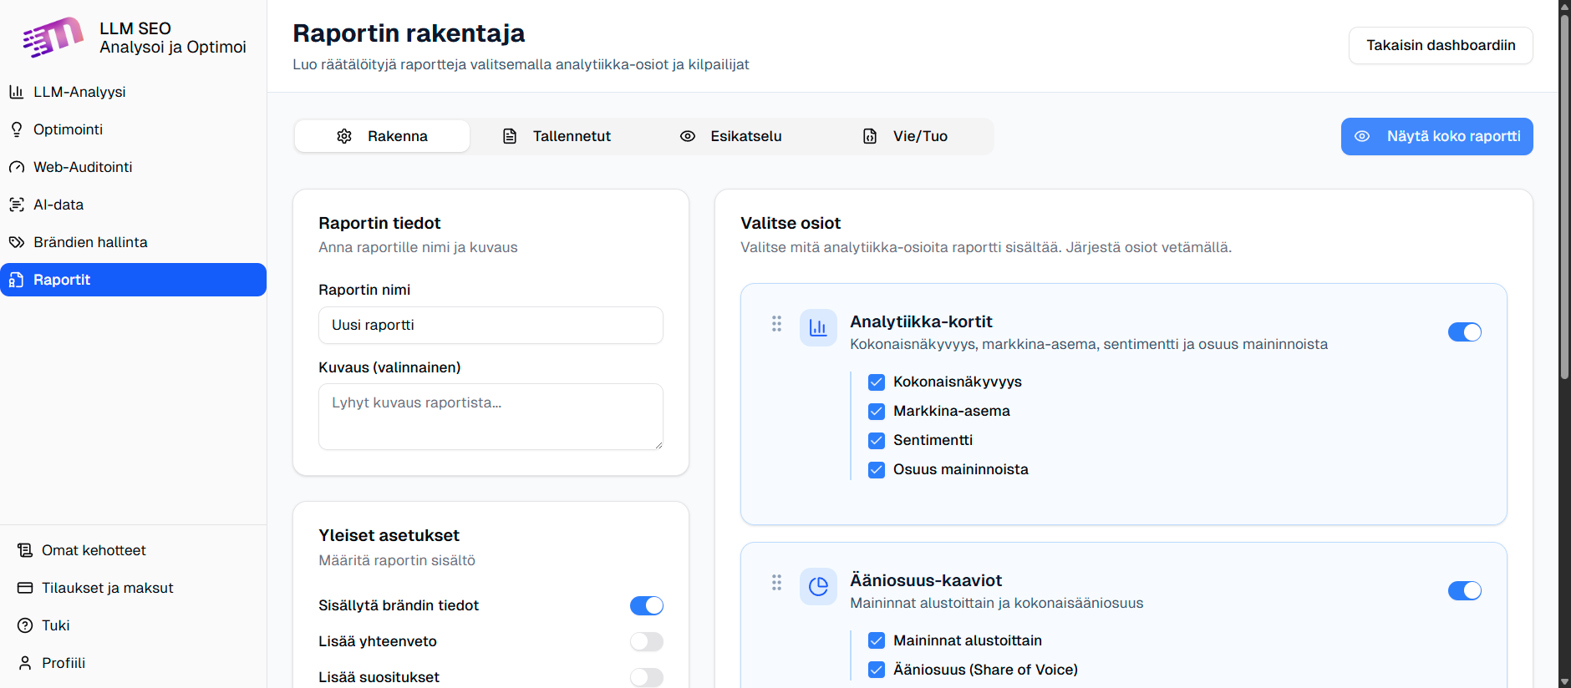This screenshot has width=1571, height=688.
Task: Uncheck the Maininnat alustoittain checkbox
Action: (876, 640)
